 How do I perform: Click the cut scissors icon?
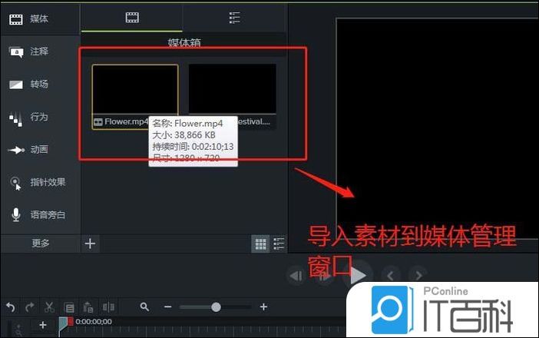49,307
